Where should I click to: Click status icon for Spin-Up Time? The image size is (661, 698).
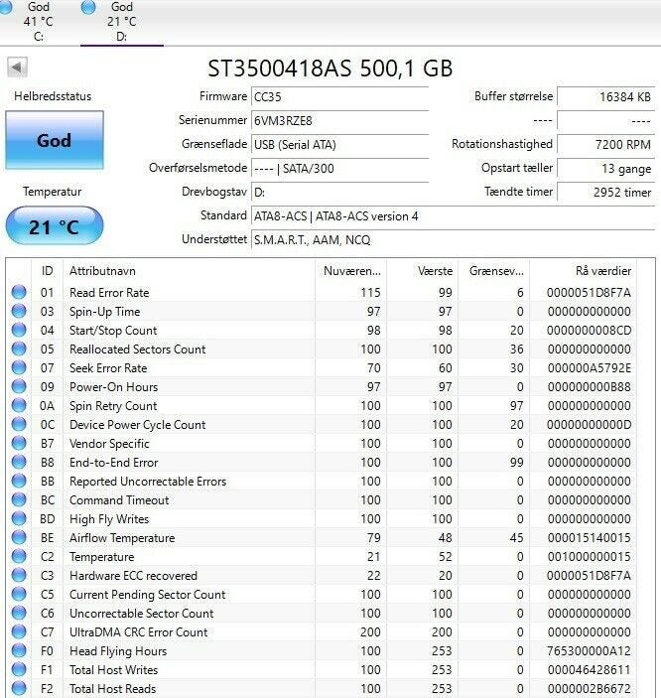pyautogui.click(x=19, y=311)
